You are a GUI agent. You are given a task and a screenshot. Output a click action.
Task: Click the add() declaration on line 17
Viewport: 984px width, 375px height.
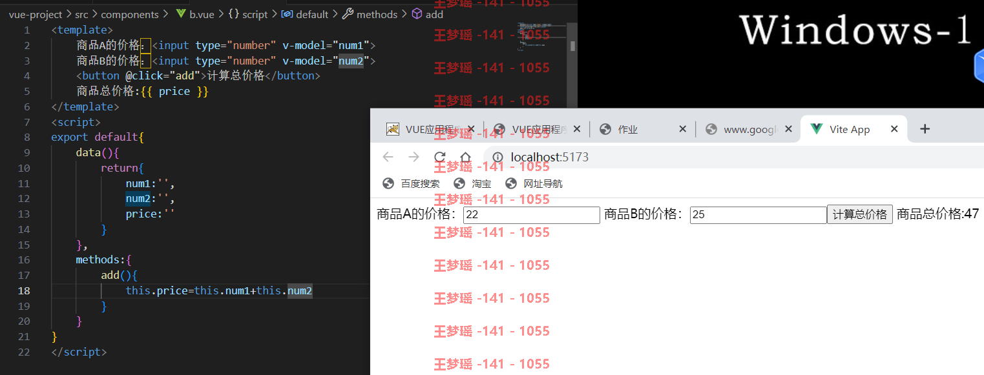coord(119,275)
